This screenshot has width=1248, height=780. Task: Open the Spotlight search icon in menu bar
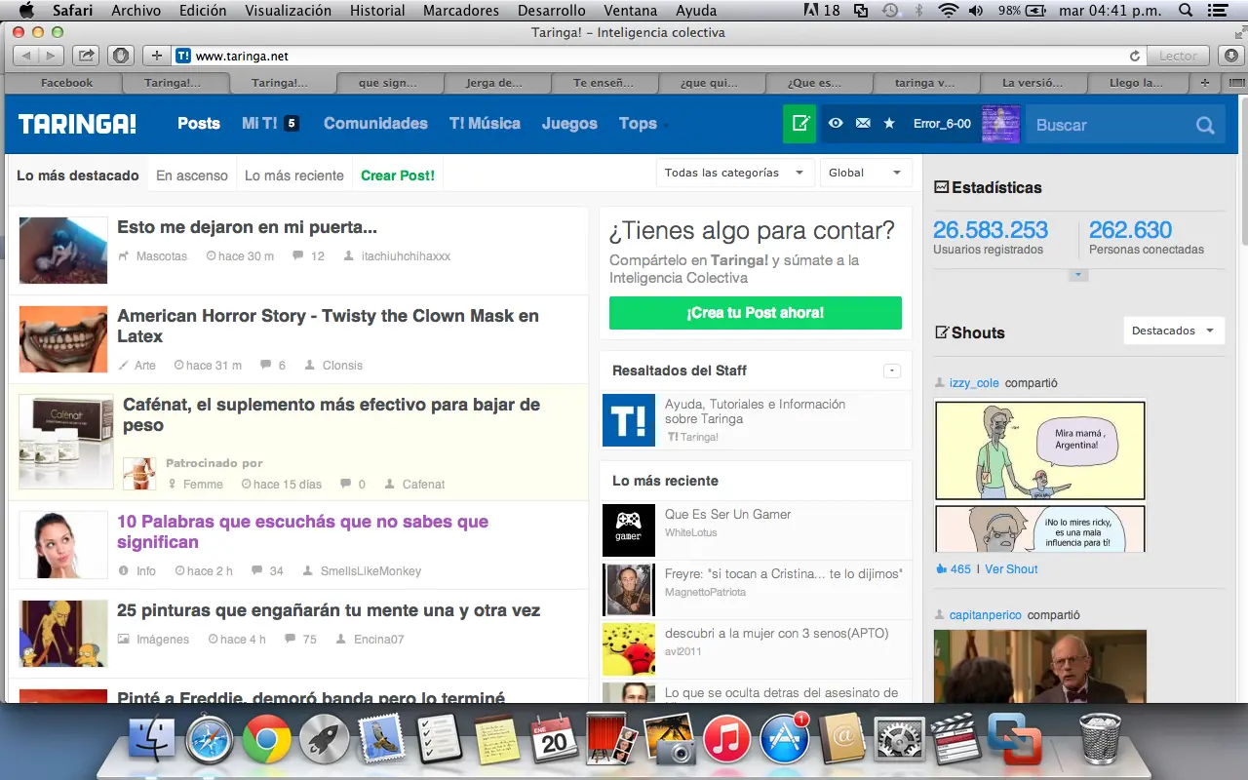pyautogui.click(x=1186, y=11)
